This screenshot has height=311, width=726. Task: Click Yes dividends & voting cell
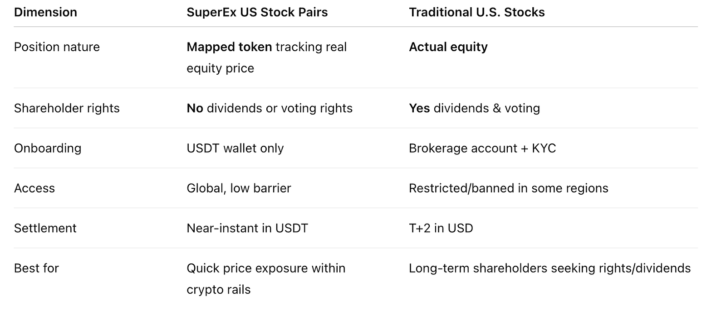475,108
